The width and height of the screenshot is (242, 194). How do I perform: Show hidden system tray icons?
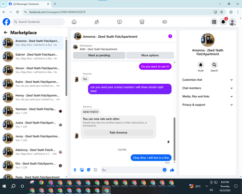pos(207,186)
